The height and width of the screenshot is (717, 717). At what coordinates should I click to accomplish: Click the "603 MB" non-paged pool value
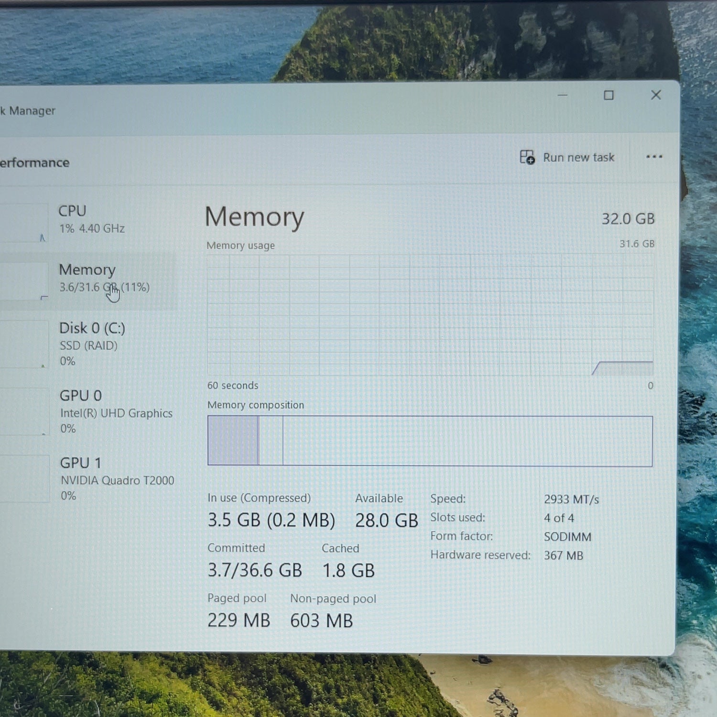322,621
